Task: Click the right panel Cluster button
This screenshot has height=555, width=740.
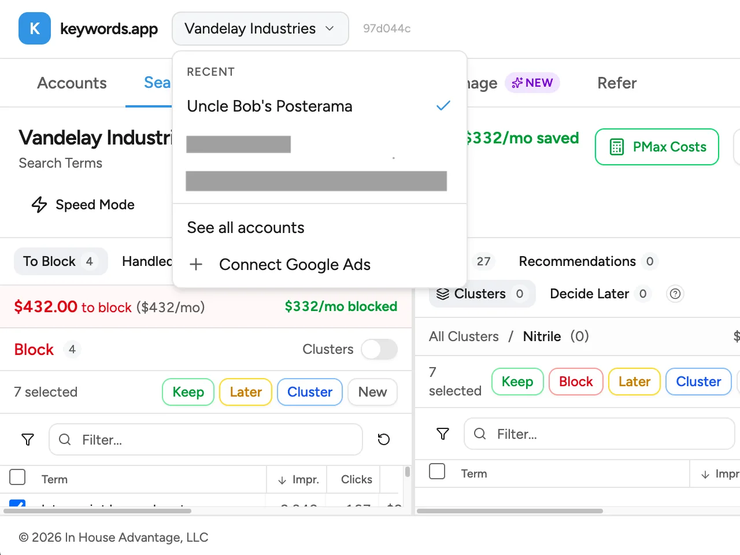Action: [x=698, y=382]
